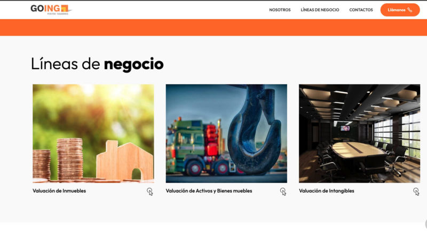Select the conference room image

tap(359, 133)
